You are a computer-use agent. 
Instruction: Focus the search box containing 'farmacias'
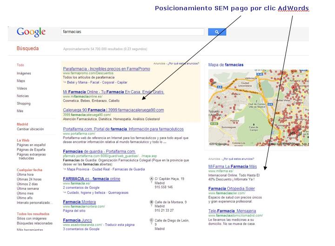(133, 32)
